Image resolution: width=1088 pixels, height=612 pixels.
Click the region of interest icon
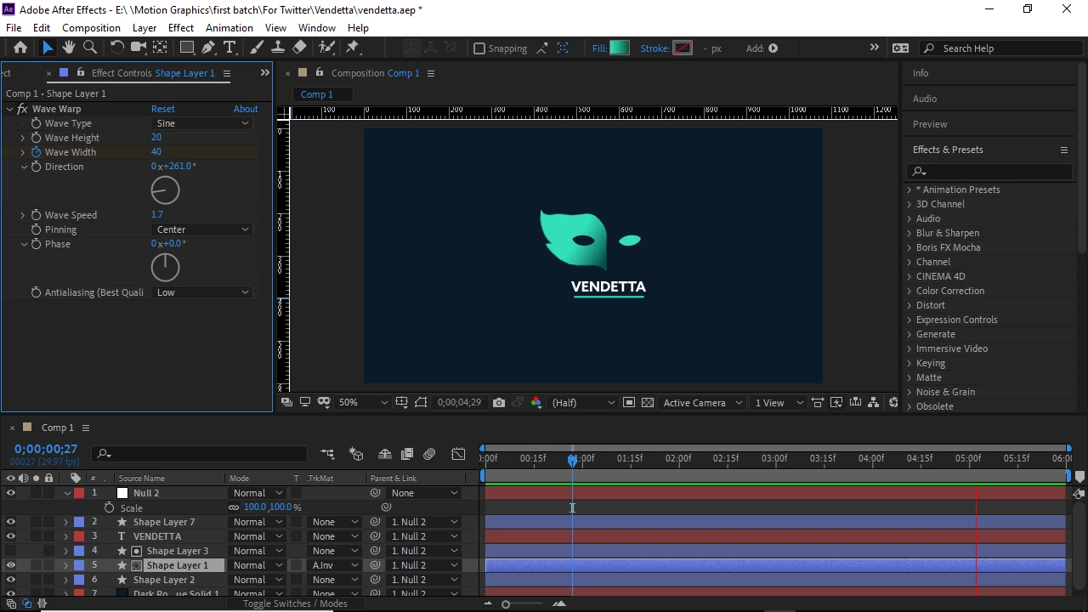pos(629,402)
